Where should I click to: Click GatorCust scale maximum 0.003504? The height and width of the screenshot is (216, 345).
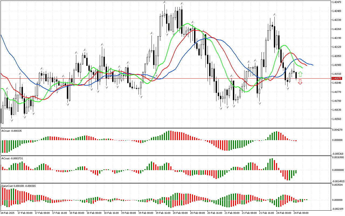coord(337,185)
